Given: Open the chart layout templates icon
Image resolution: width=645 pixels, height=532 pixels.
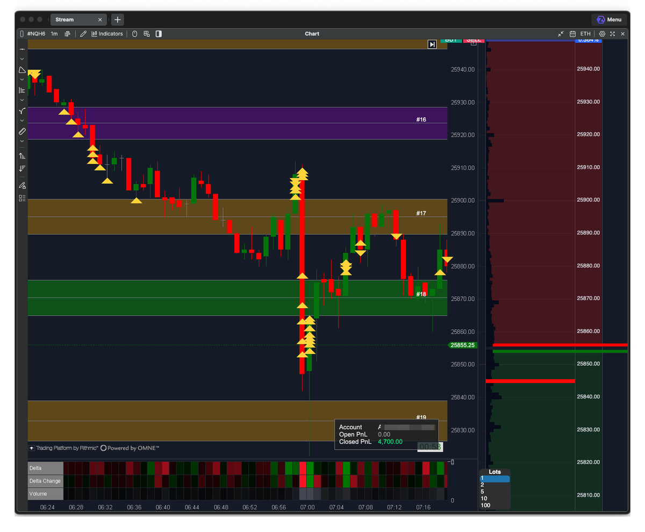Looking at the screenshot, I should tap(146, 34).
